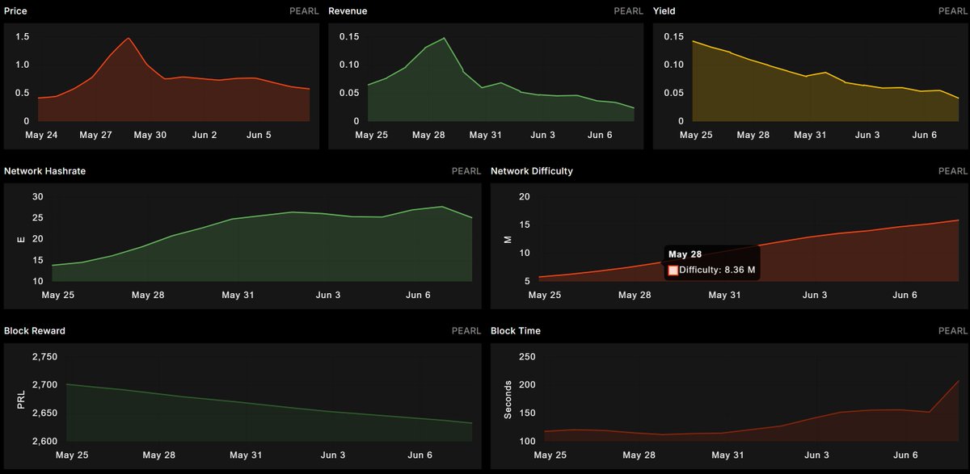Click the 'May 28' tooltip heading

click(685, 254)
